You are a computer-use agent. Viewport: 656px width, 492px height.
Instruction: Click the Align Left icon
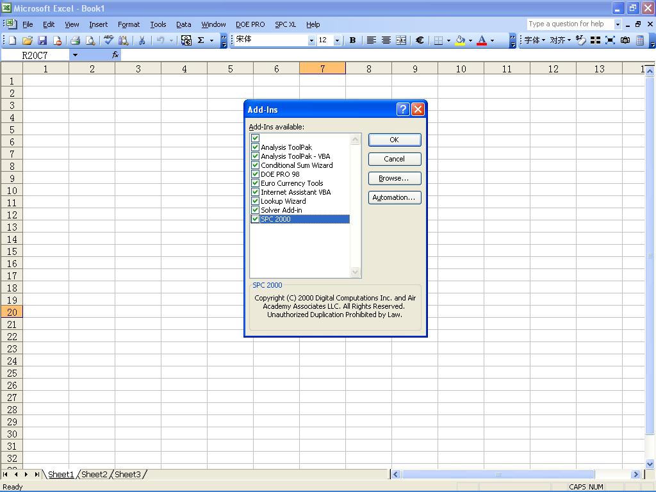pyautogui.click(x=371, y=40)
